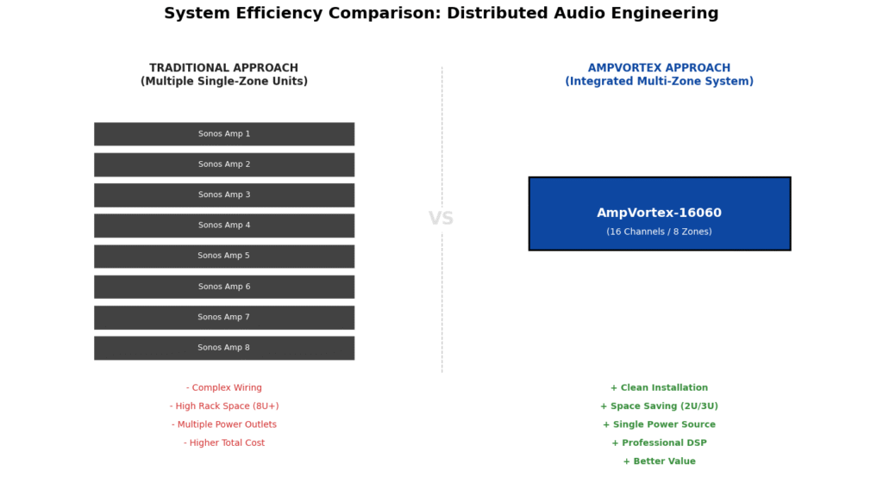Click the System Efficiency Comparison title
883x501 pixels.
(441, 13)
